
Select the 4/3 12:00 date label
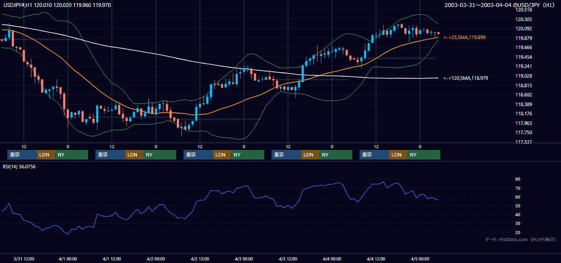point(288,259)
